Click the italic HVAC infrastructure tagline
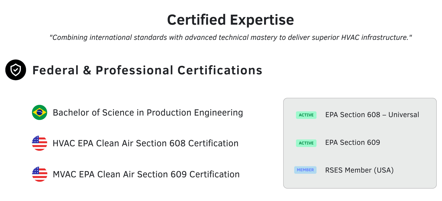The height and width of the screenshot is (201, 442). click(231, 38)
